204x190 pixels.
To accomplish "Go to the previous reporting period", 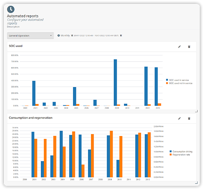I will [x=72, y=35].
